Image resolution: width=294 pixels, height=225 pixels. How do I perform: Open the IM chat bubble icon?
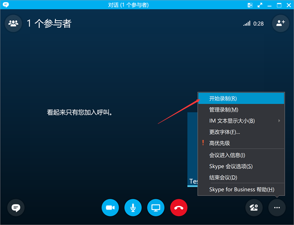tap(16, 207)
